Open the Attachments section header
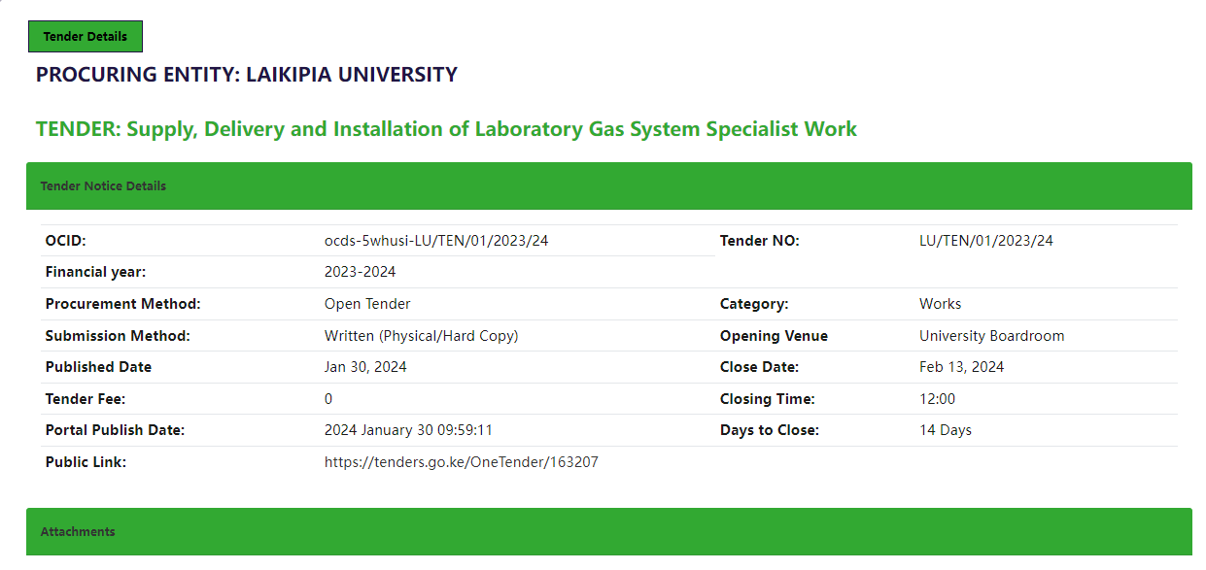Image resolution: width=1206 pixels, height=570 pixels. coord(609,531)
